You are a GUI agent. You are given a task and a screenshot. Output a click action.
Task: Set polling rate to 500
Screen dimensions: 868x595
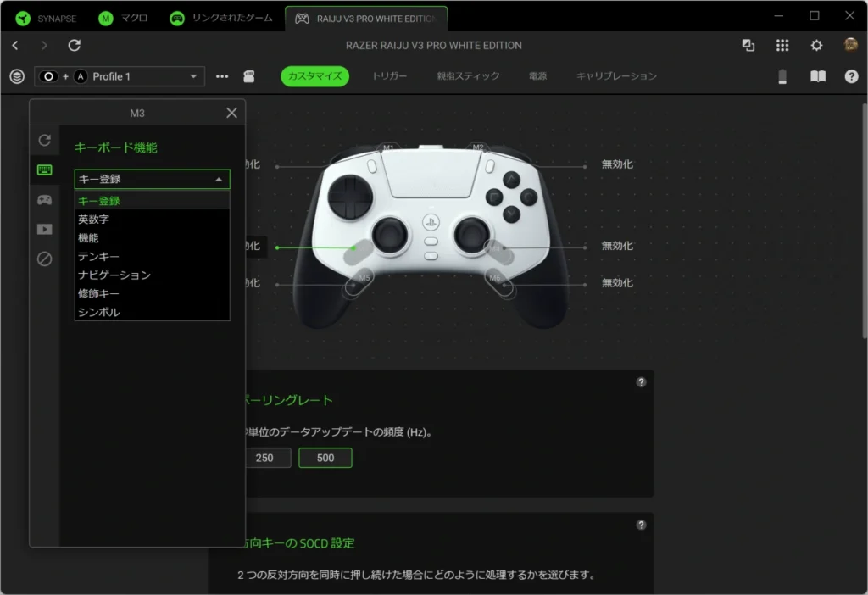point(325,458)
